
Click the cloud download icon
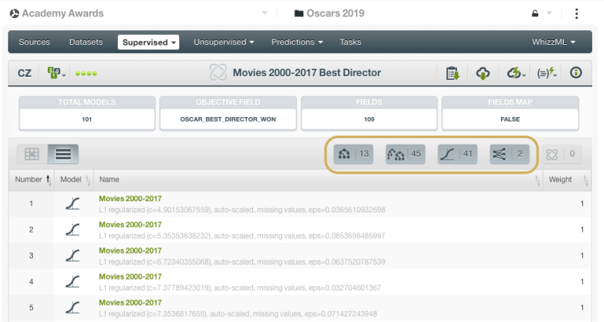click(x=482, y=73)
